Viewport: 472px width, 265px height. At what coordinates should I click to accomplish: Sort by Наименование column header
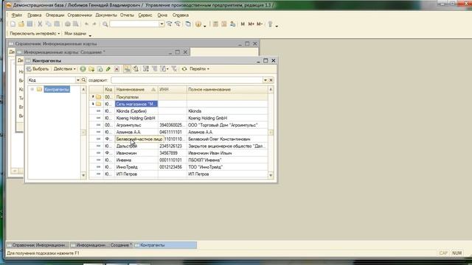(x=136, y=90)
